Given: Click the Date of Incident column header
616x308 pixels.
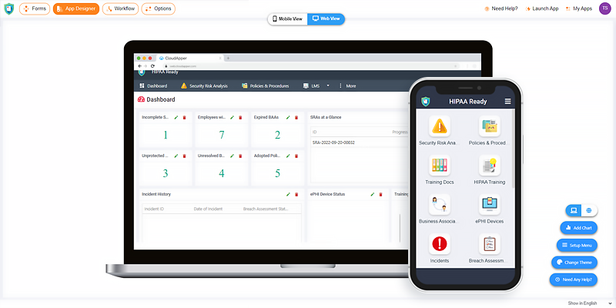Looking at the screenshot, I should 208,209.
